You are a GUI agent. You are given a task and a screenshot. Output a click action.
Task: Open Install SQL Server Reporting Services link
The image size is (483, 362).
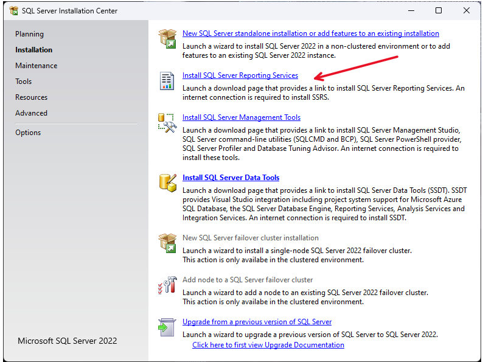[x=240, y=75]
